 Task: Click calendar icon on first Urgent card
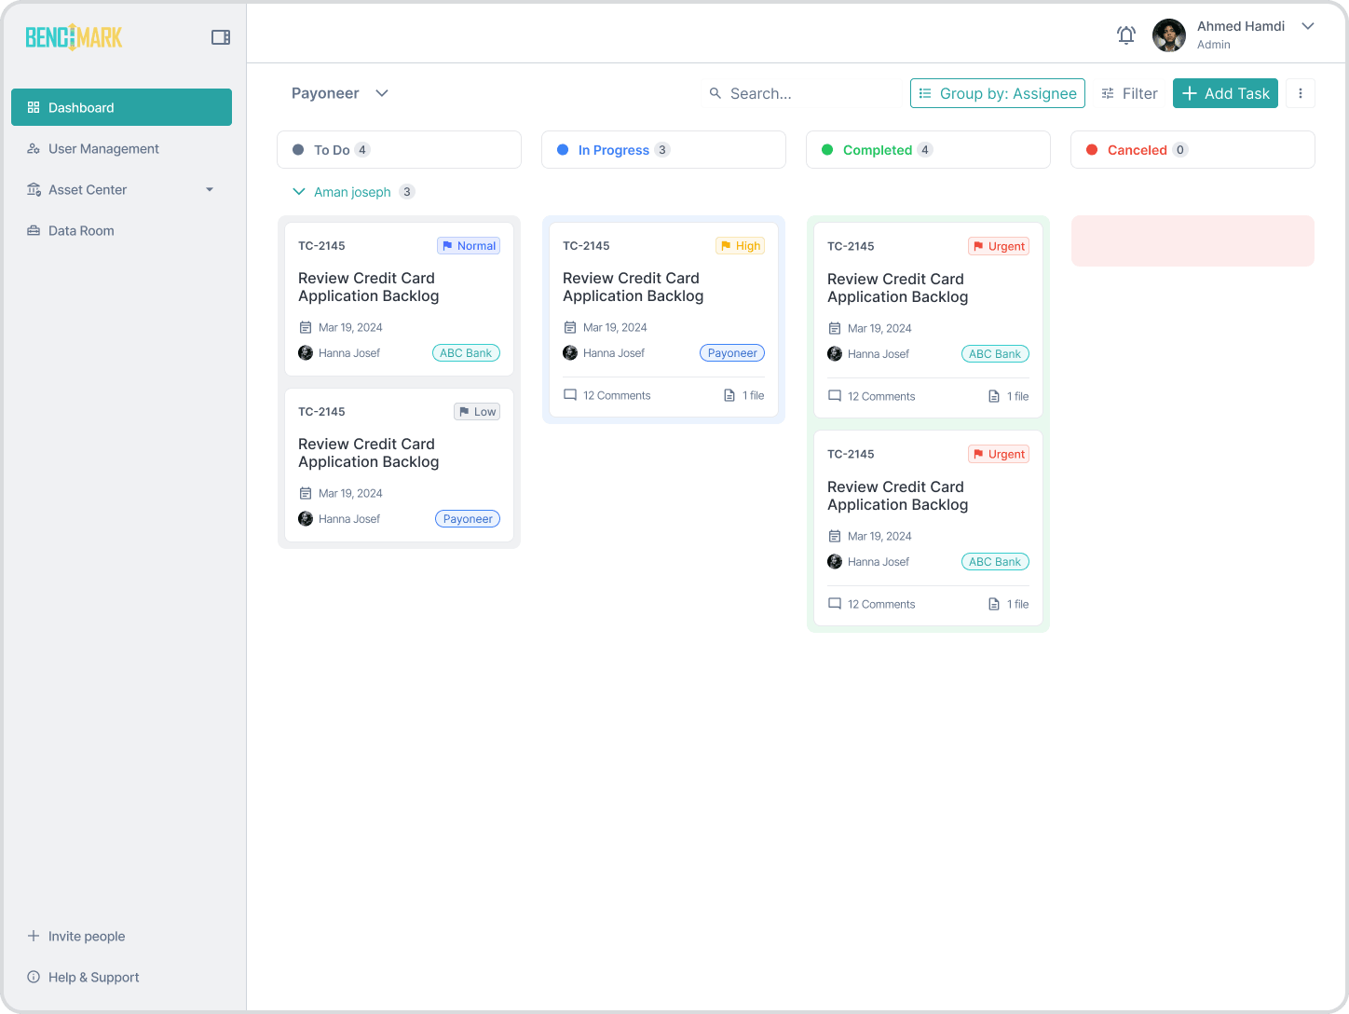point(835,328)
